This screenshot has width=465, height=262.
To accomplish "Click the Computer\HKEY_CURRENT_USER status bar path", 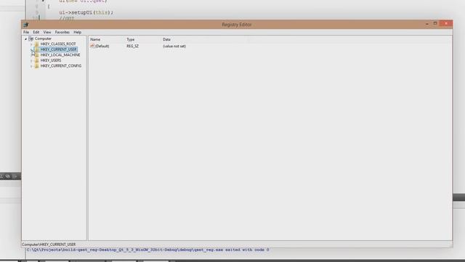I will tap(49, 245).
